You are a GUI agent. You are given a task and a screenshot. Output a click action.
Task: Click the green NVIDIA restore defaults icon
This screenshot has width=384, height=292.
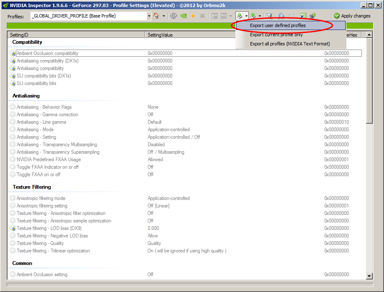[183, 16]
